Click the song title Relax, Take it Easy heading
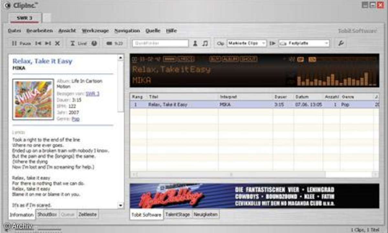The image size is (388, 233). (42, 61)
